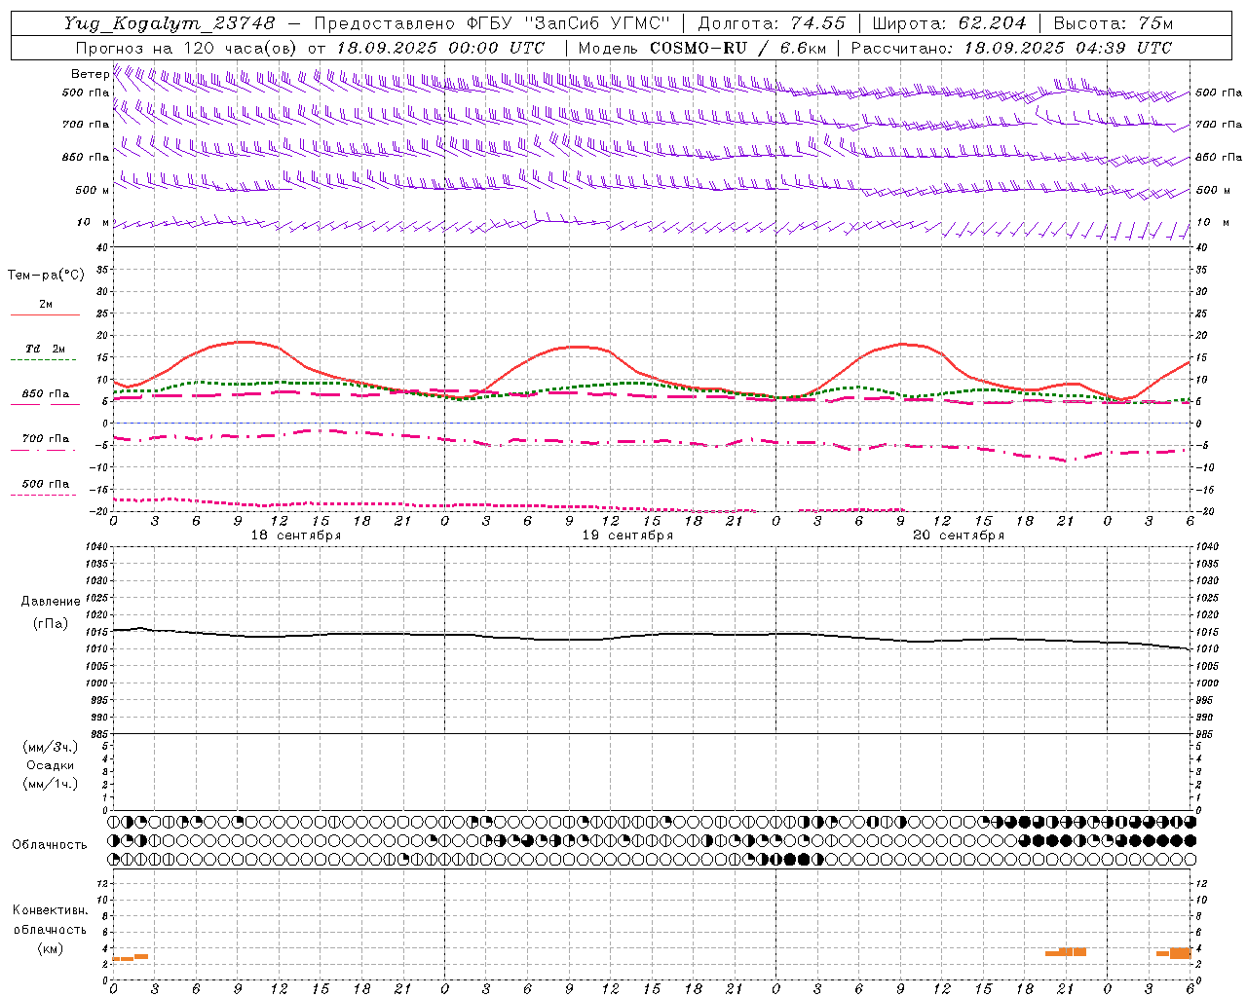Click the 18 сентября date label

point(295,535)
